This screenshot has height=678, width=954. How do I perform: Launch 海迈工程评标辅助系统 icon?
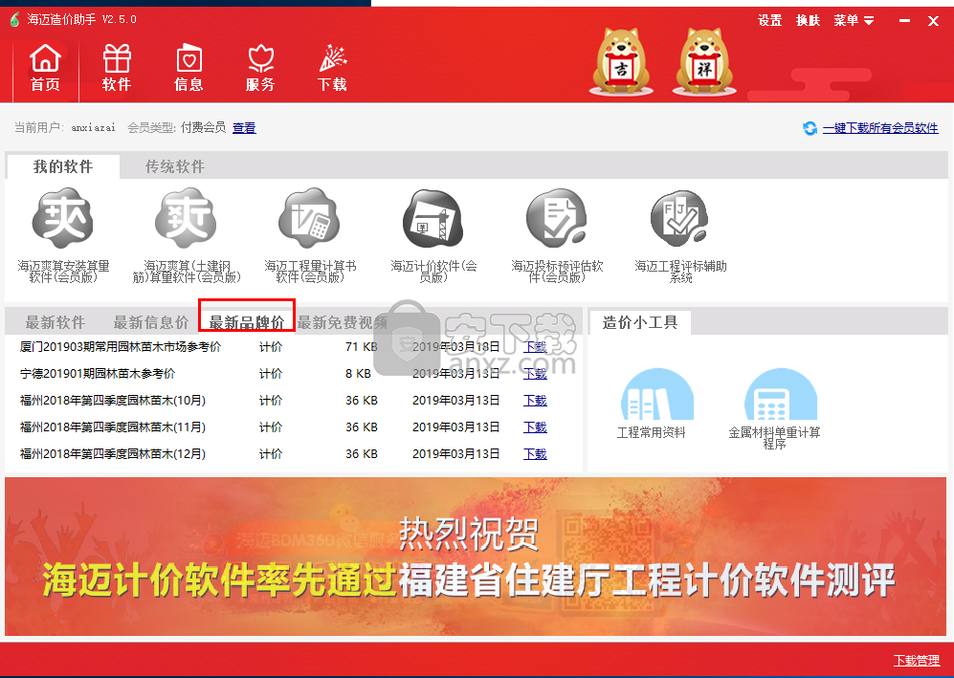click(x=679, y=218)
